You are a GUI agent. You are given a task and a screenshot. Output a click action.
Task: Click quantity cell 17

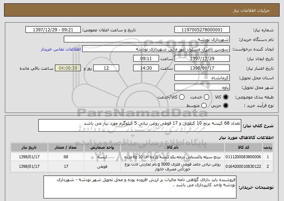66,166
